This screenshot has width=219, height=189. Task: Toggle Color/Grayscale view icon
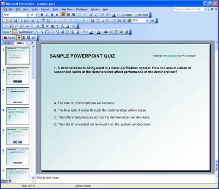(129, 21)
